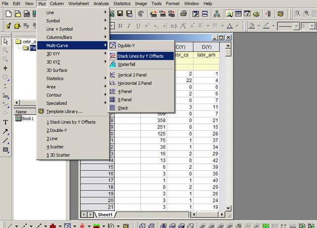Click the pencil edit icon in second toolbar
The height and width of the screenshot is (228, 317).
8,26
